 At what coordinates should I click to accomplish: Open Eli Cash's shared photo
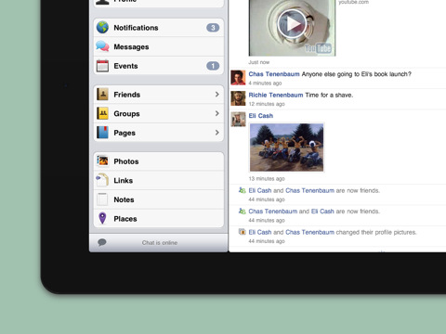[287, 148]
